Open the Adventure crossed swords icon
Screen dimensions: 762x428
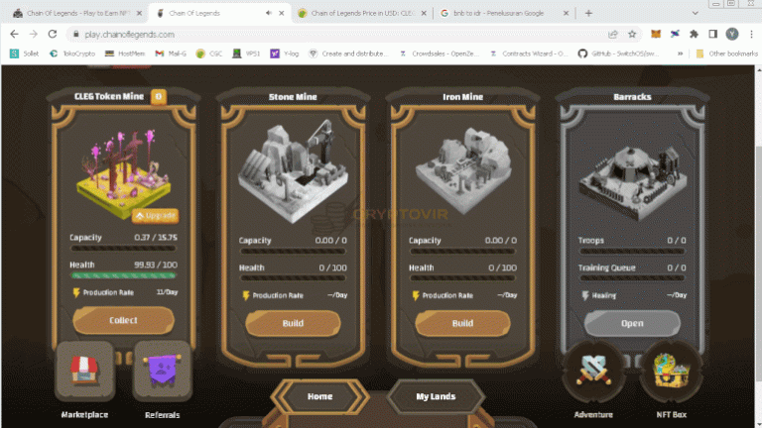pyautogui.click(x=593, y=372)
